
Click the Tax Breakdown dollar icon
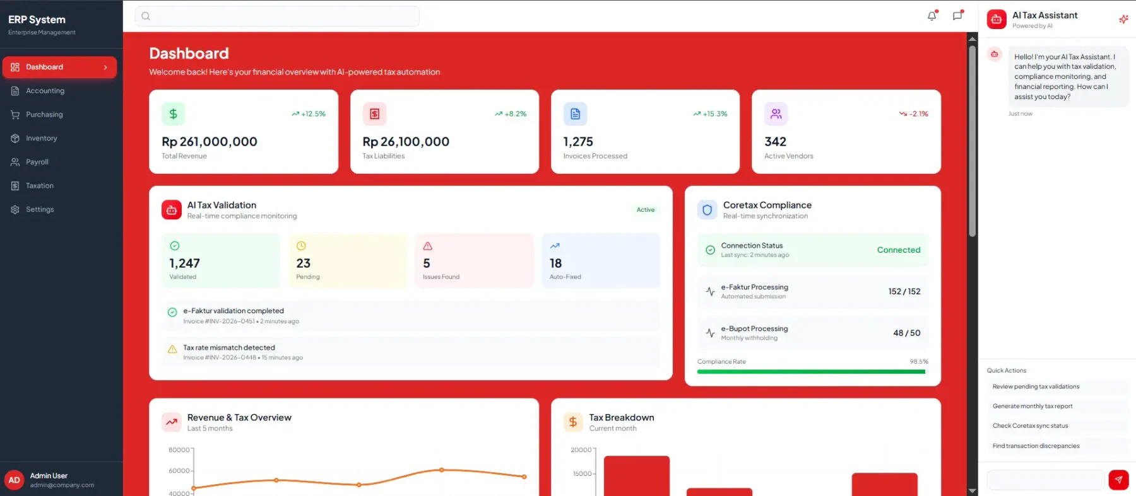(x=573, y=422)
